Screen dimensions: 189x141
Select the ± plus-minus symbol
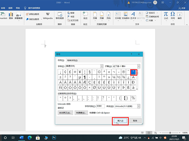(60, 77)
